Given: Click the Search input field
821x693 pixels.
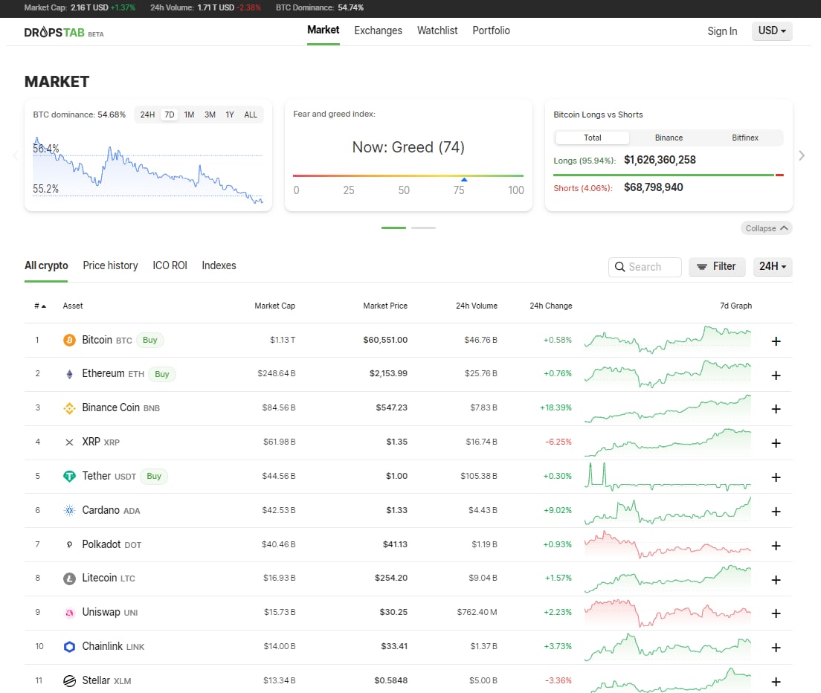Looking at the screenshot, I should [x=645, y=267].
